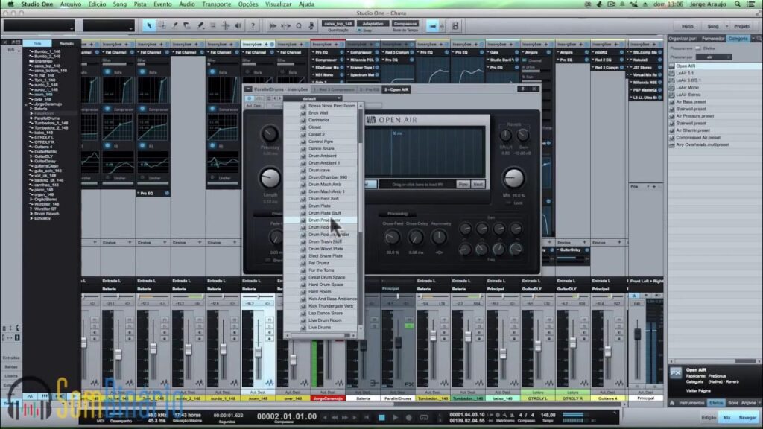Click the Edição button at bottom right

(709, 417)
